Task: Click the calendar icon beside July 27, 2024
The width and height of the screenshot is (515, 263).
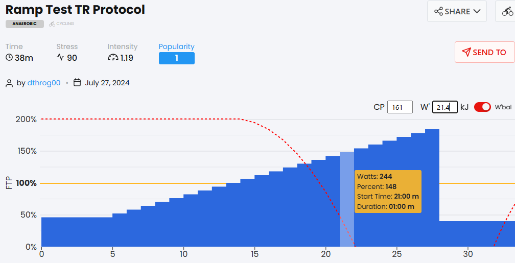Action: click(x=78, y=83)
